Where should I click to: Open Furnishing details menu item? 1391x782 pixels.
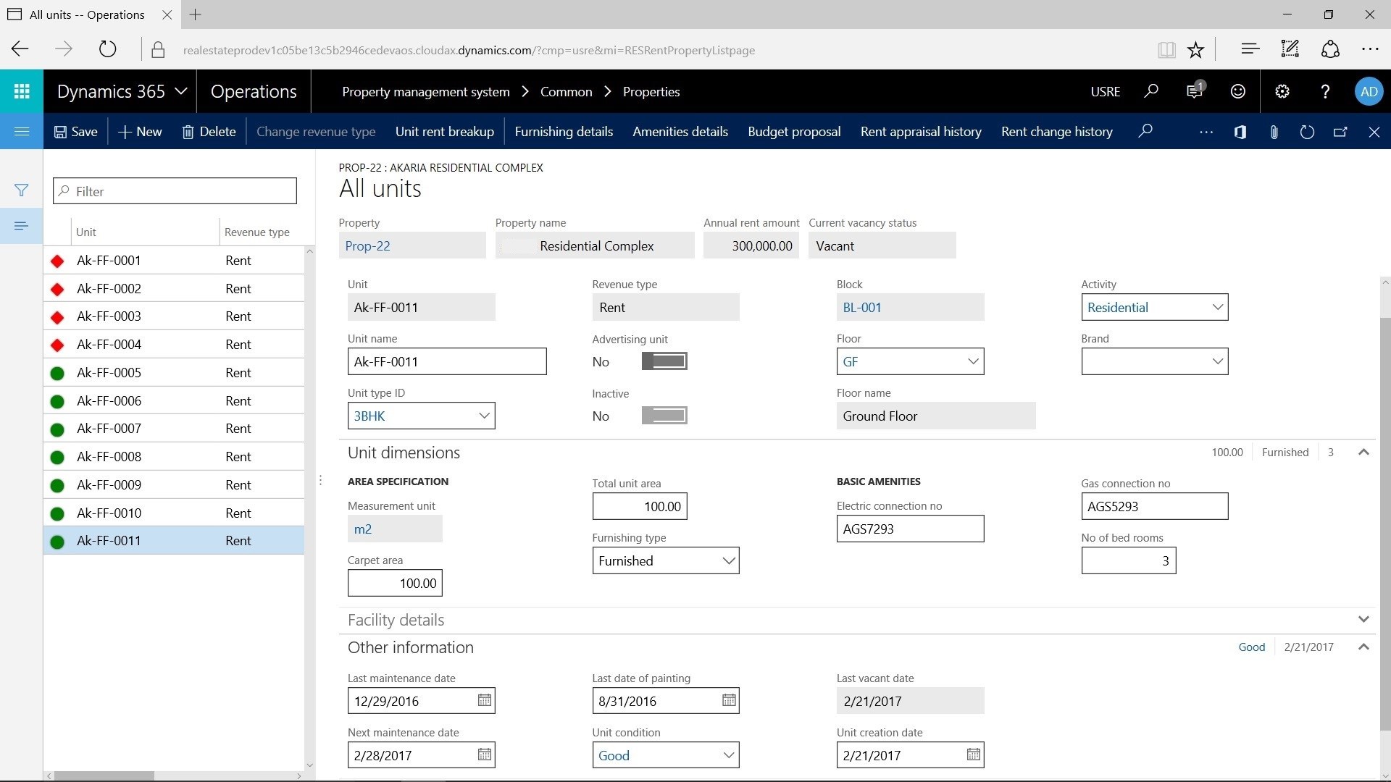(x=564, y=132)
